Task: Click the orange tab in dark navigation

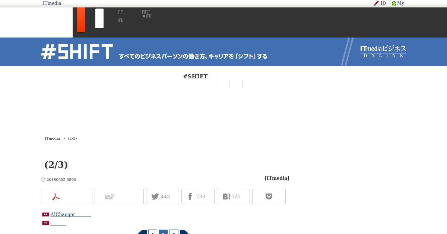Action: point(81,20)
